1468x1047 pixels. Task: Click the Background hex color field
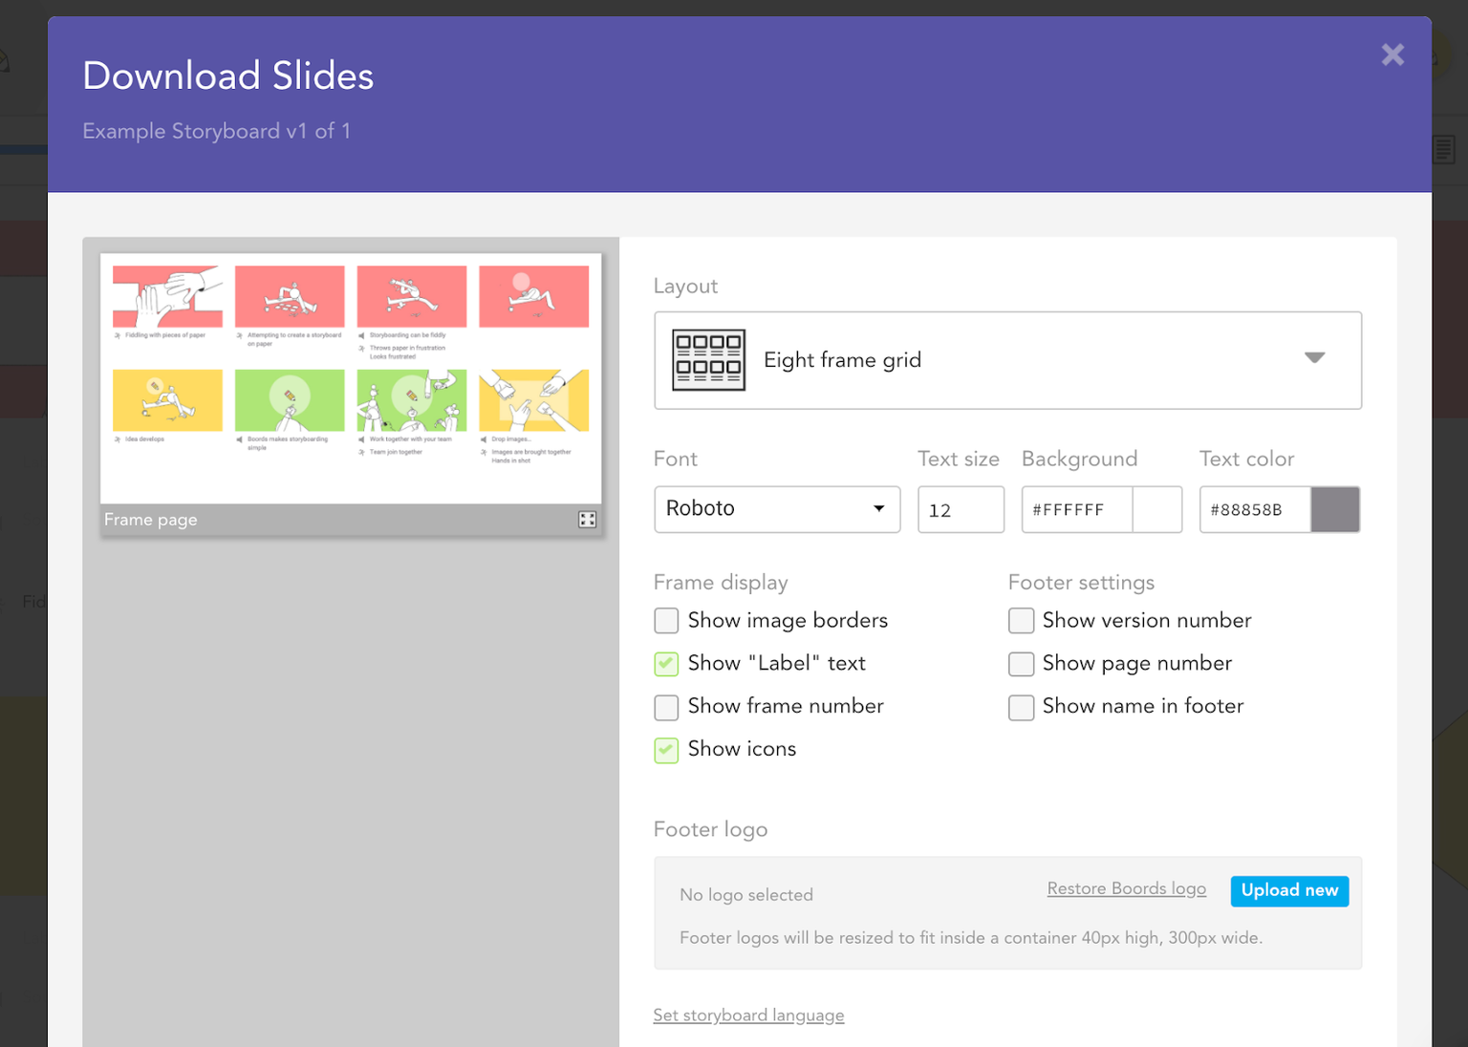point(1076,510)
